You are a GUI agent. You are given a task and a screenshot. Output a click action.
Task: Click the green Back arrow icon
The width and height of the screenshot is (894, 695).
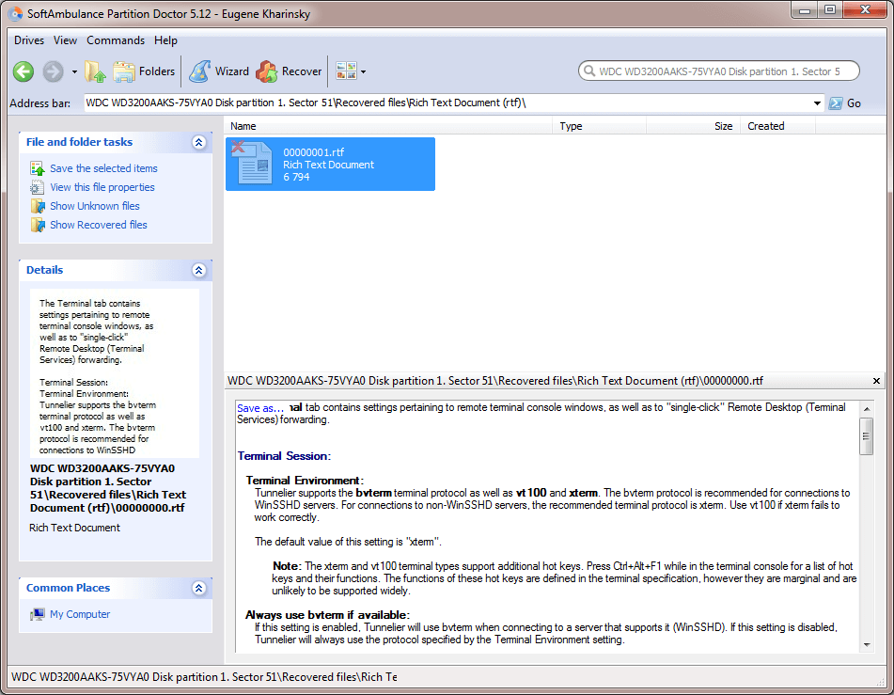click(x=24, y=71)
